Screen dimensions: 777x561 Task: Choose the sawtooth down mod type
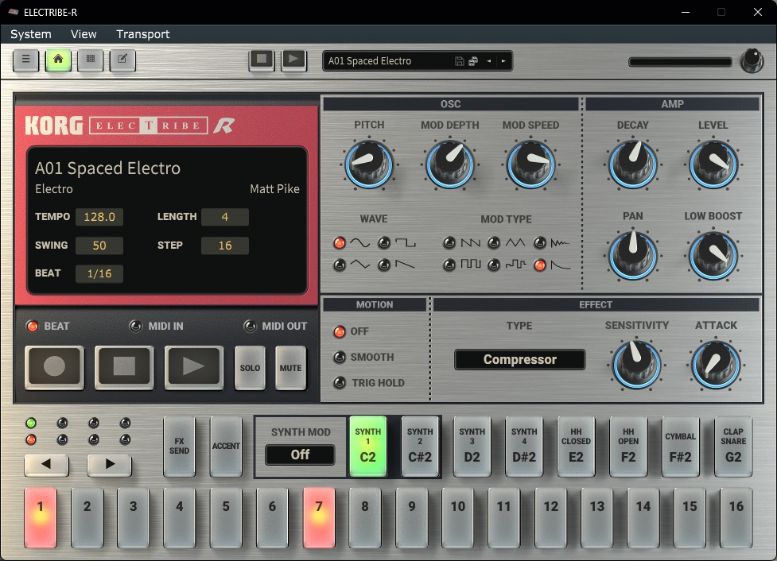point(449,242)
